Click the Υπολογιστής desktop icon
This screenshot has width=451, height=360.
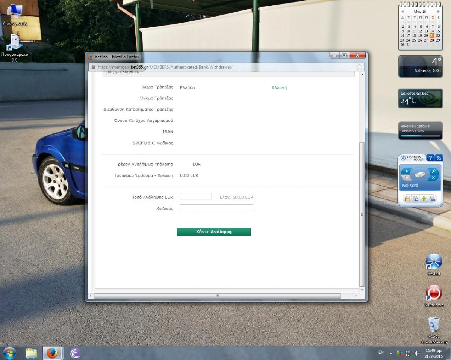(14, 15)
